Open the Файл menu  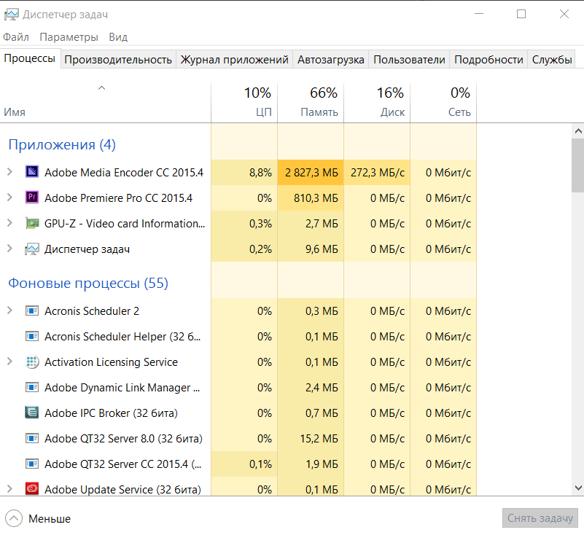click(16, 37)
